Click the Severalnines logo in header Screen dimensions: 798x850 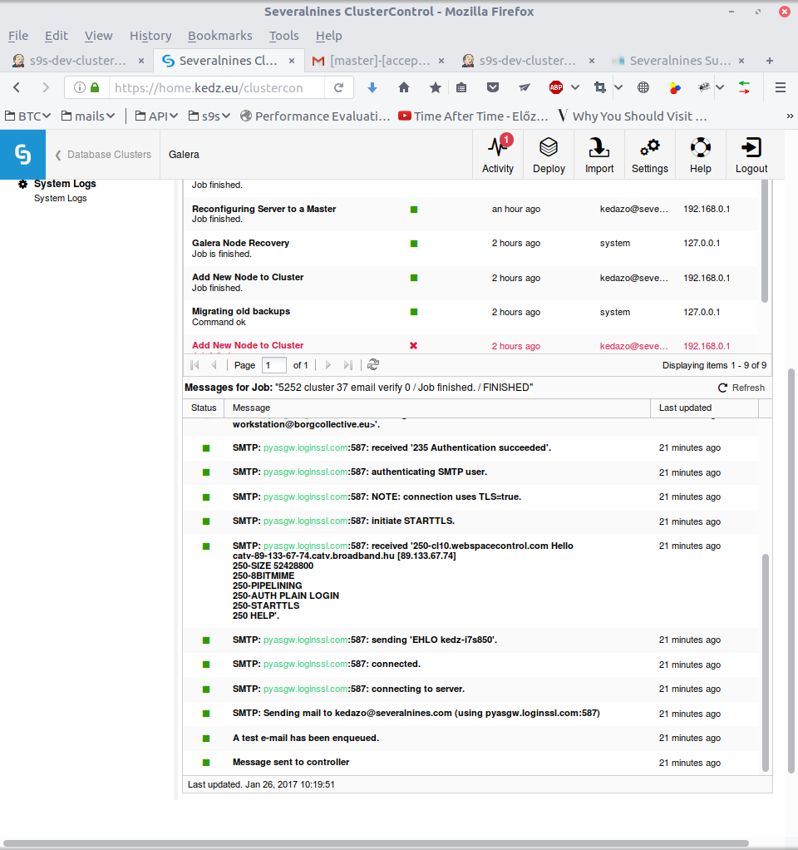point(22,155)
